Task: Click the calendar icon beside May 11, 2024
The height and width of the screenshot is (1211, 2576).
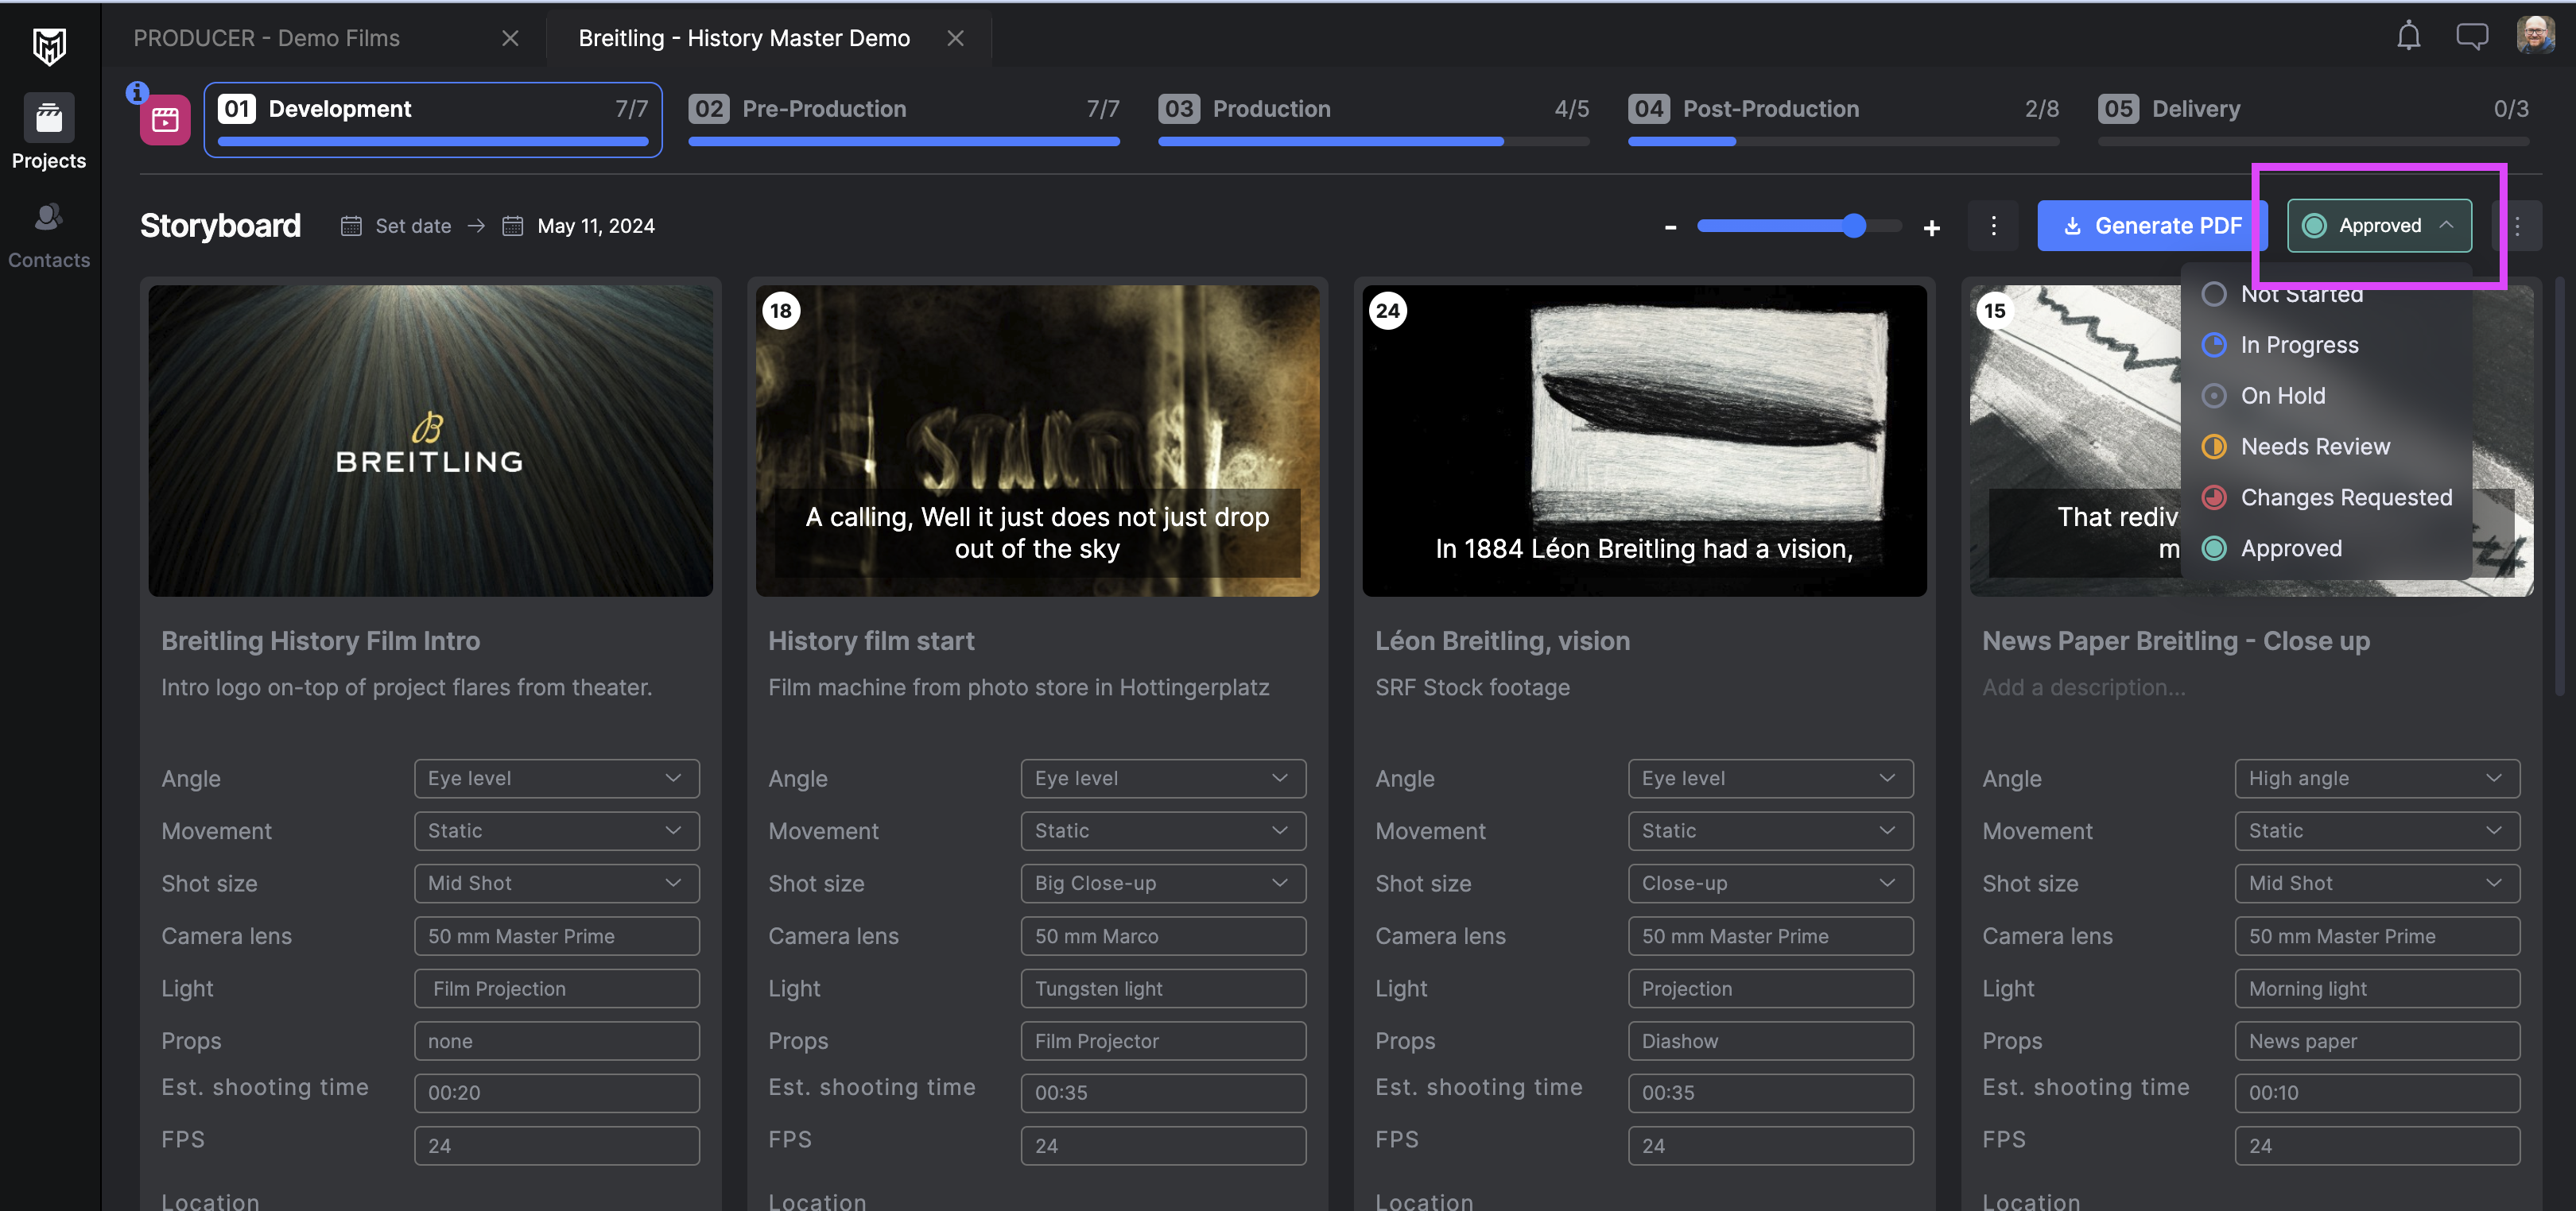Action: 512,226
